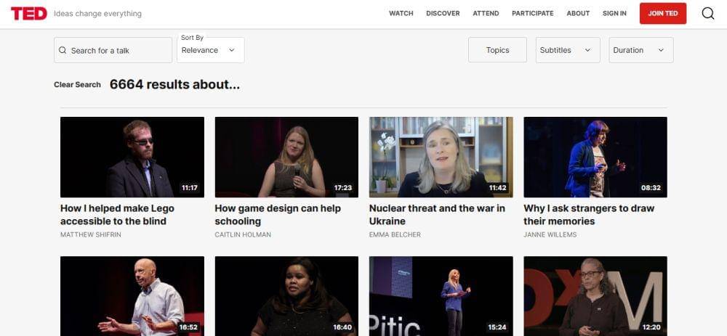Expand the Duration filter dropdown
Viewport: 727px width, 336px height.
click(640, 50)
